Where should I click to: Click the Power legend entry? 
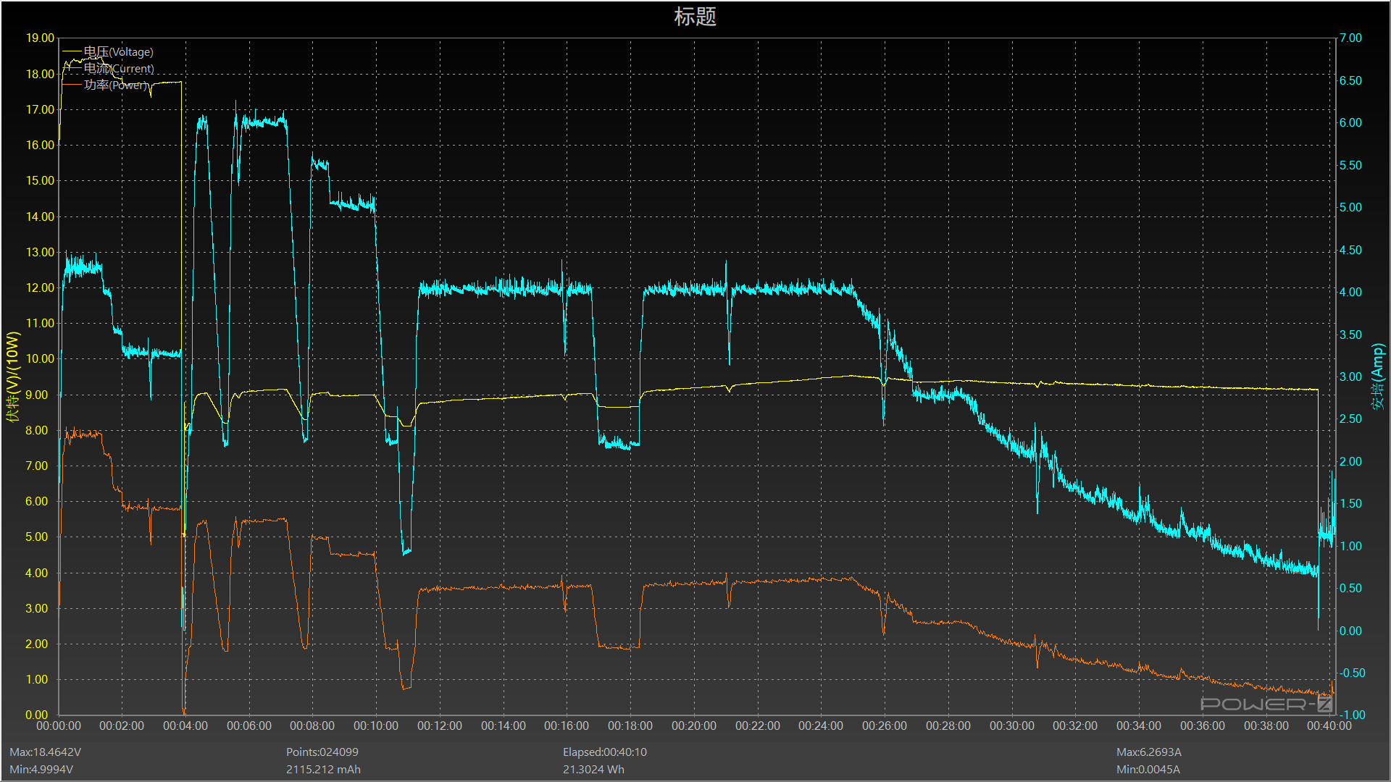tap(116, 85)
